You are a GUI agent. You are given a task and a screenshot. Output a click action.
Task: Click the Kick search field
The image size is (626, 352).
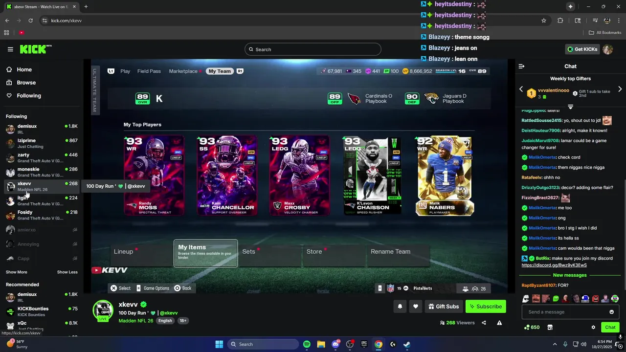pyautogui.click(x=313, y=49)
